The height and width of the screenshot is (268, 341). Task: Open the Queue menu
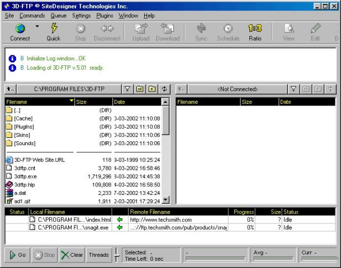coord(59,16)
